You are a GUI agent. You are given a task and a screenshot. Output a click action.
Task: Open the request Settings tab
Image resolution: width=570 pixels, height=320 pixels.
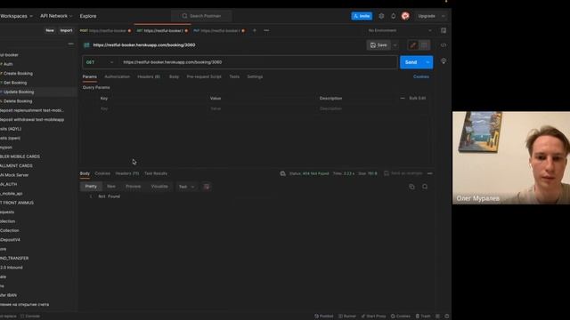pos(255,76)
